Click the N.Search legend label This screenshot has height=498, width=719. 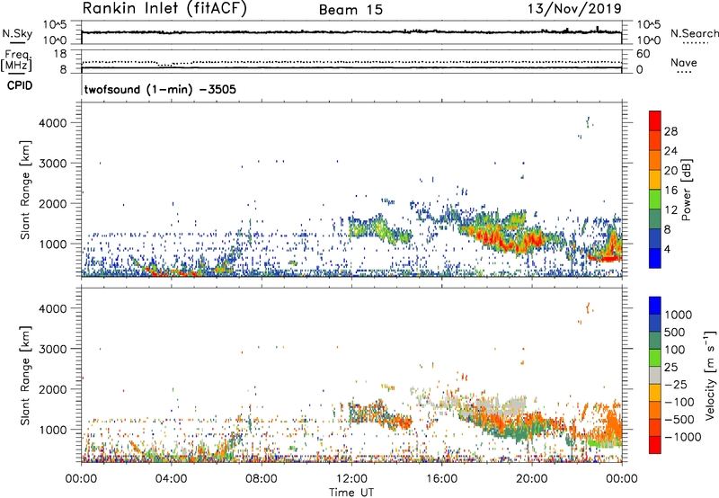click(x=694, y=33)
